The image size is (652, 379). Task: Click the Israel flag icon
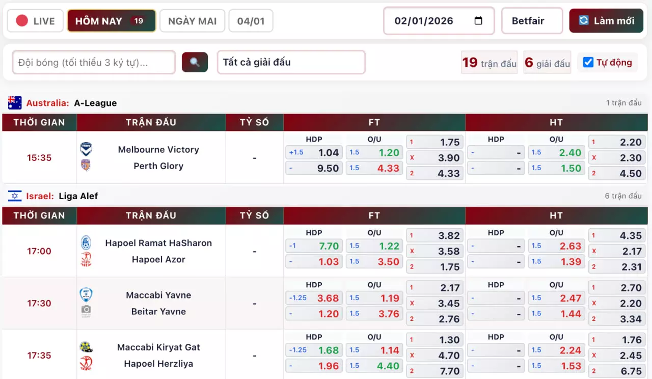click(x=15, y=196)
